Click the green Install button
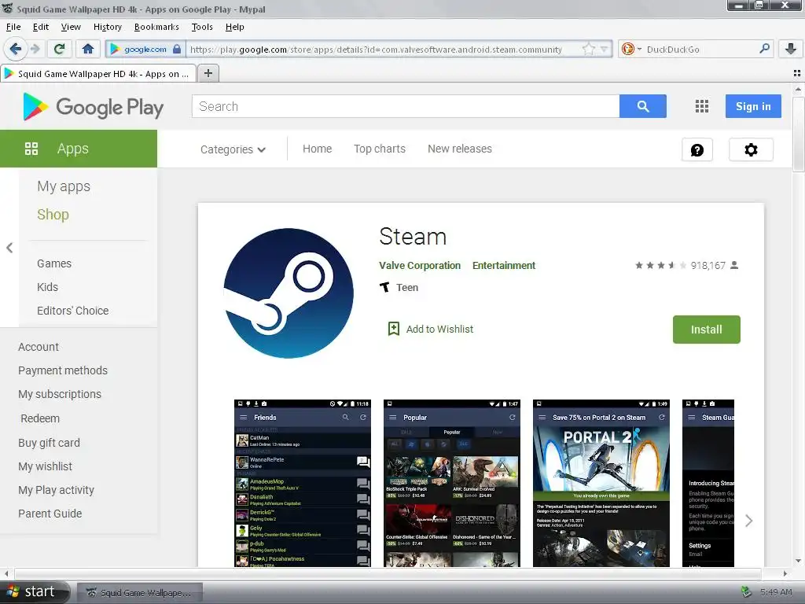 [x=707, y=330]
